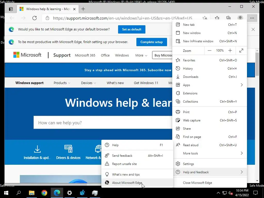Dismiss the default browser banner X
Image resolution: width=264 pixels, height=198 pixels.
[x=253, y=29]
